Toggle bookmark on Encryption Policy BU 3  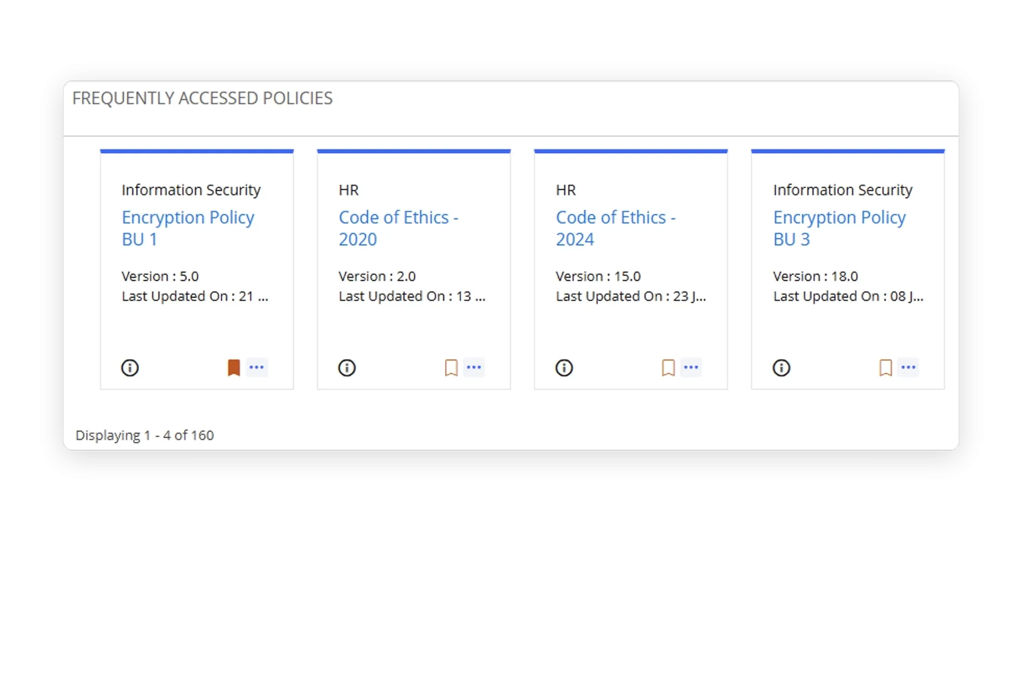pos(885,368)
